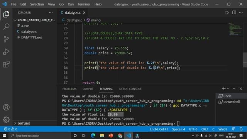This screenshot has height=139, width=247.
Task: Maximize the terminal panel size
Action: [234, 88]
